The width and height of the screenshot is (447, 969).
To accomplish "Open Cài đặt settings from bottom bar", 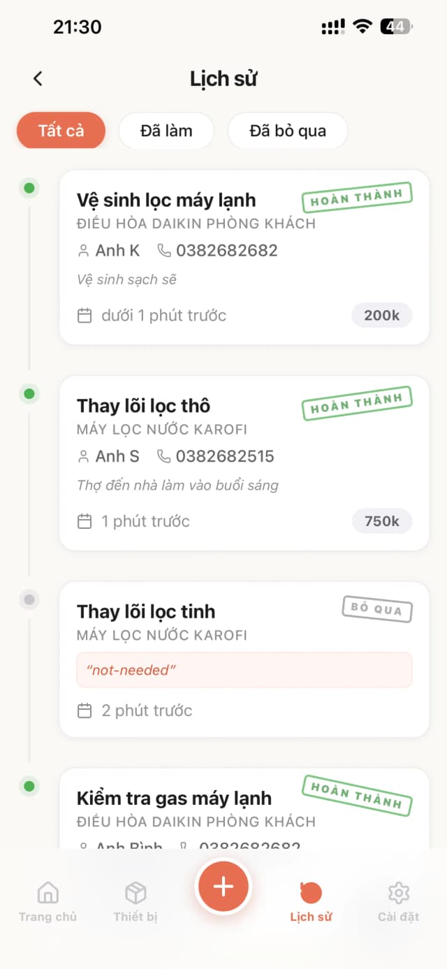I will click(x=397, y=901).
